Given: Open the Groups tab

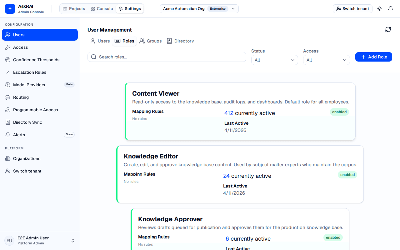Looking at the screenshot, I should (150, 41).
